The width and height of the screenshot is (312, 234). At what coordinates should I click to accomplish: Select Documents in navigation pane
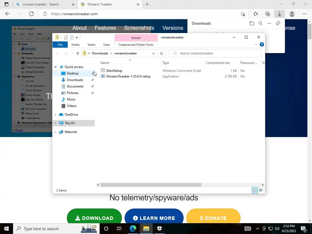75,86
